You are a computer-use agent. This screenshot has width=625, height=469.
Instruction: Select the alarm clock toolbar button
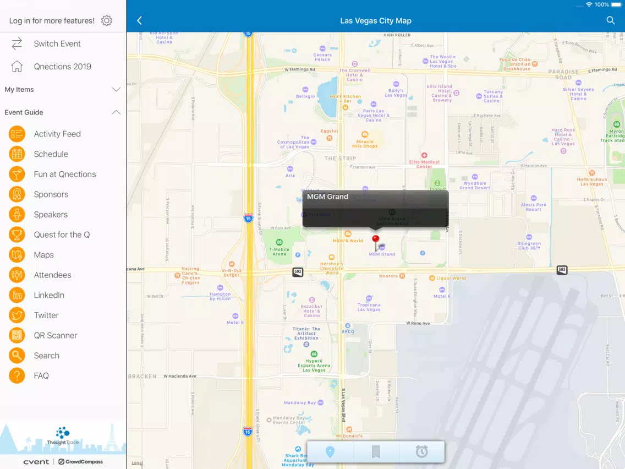(422, 451)
